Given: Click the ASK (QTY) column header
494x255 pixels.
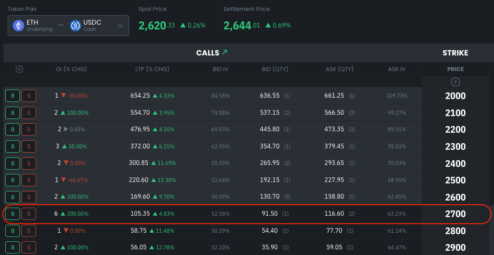Looking at the screenshot, I should coord(339,69).
